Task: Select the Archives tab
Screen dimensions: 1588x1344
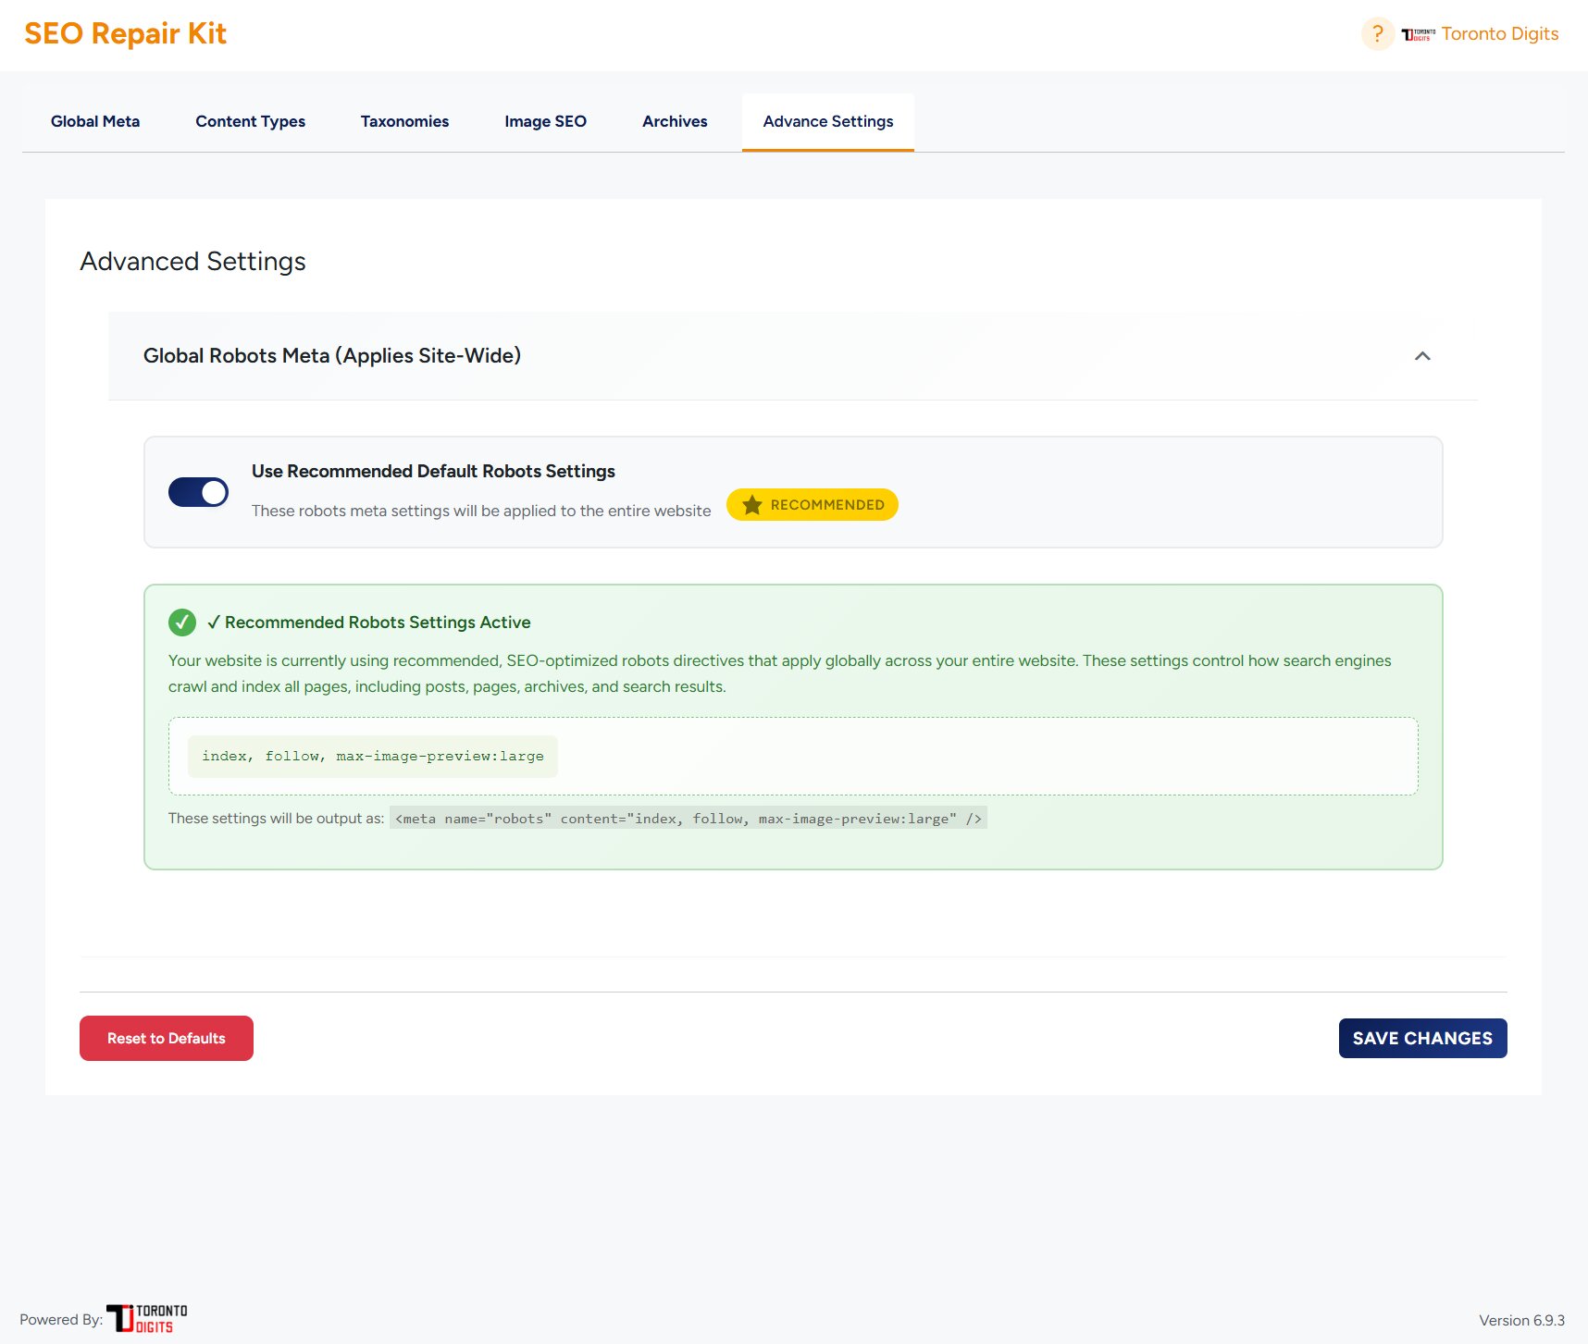Action: (675, 121)
